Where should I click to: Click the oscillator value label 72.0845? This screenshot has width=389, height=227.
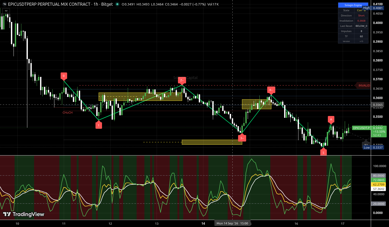point(378,180)
